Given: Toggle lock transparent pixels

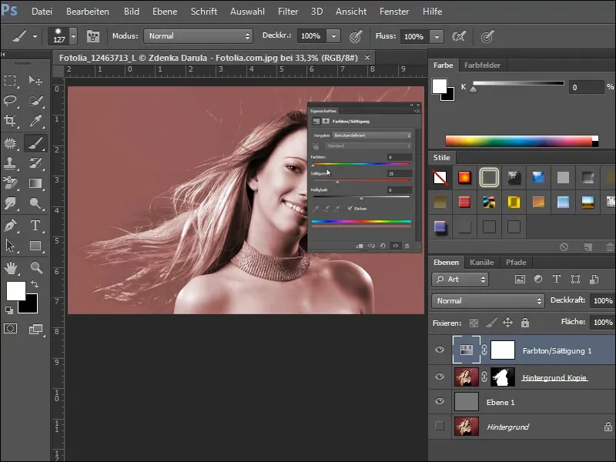Looking at the screenshot, I should [474, 323].
